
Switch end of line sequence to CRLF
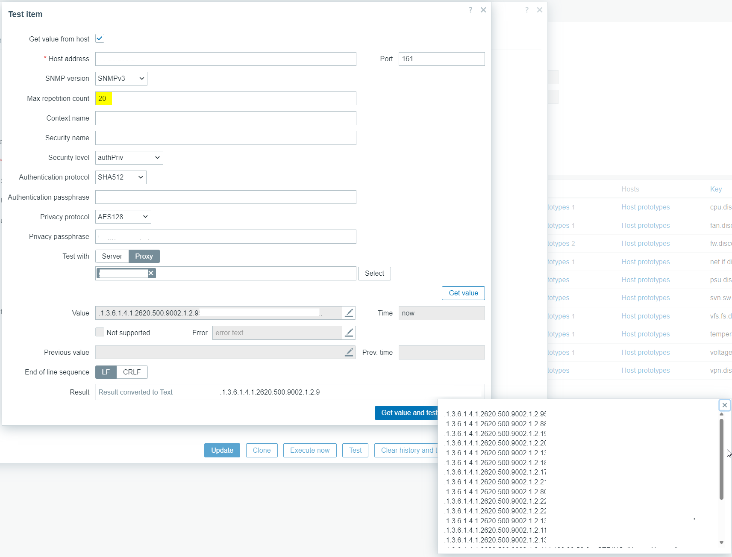coord(132,372)
